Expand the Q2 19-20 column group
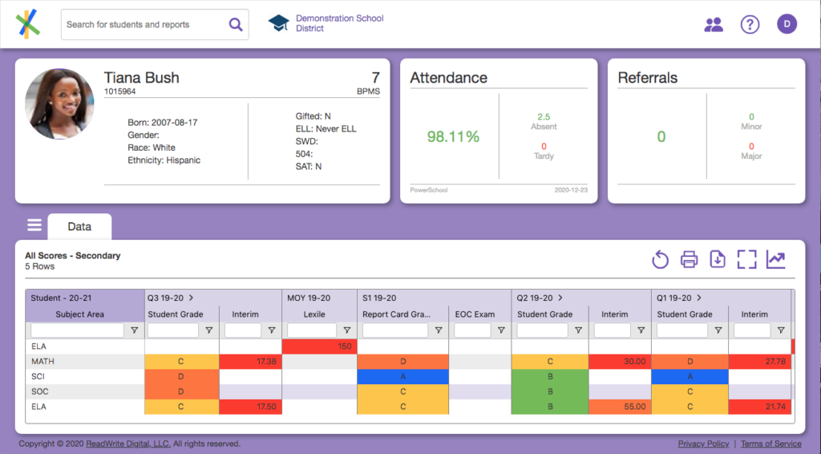 click(x=560, y=298)
